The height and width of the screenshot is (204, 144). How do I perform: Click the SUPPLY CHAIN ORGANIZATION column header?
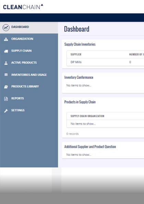pos(87,116)
